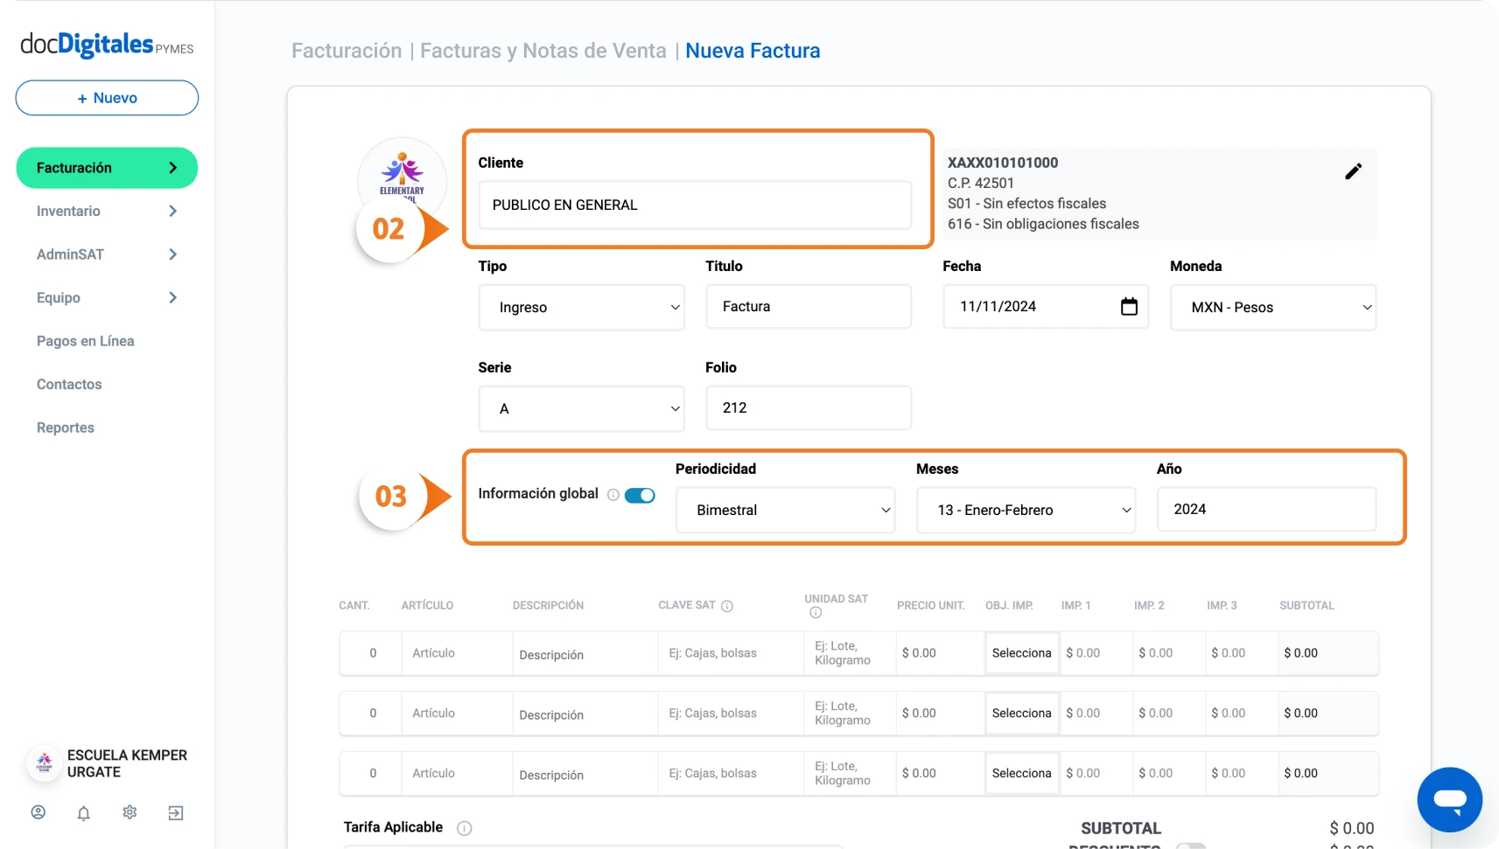Click the ESCUELA KEMPER URGATE account name
1499x849 pixels.
[127, 763]
